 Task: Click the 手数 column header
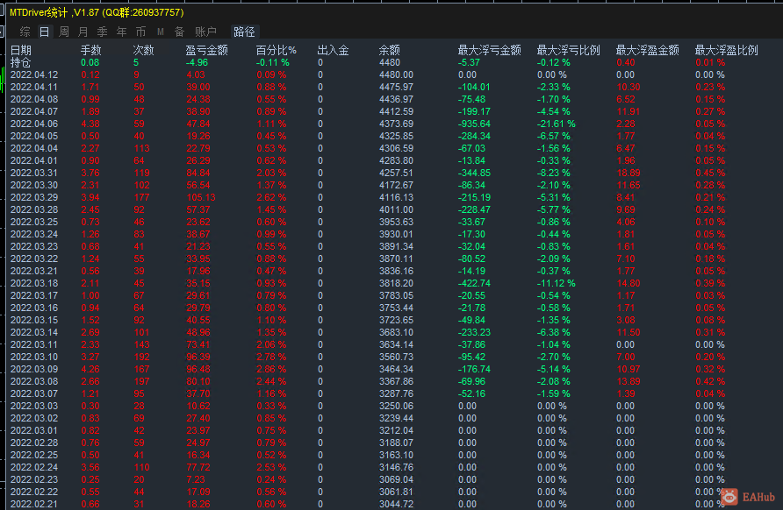[x=91, y=50]
